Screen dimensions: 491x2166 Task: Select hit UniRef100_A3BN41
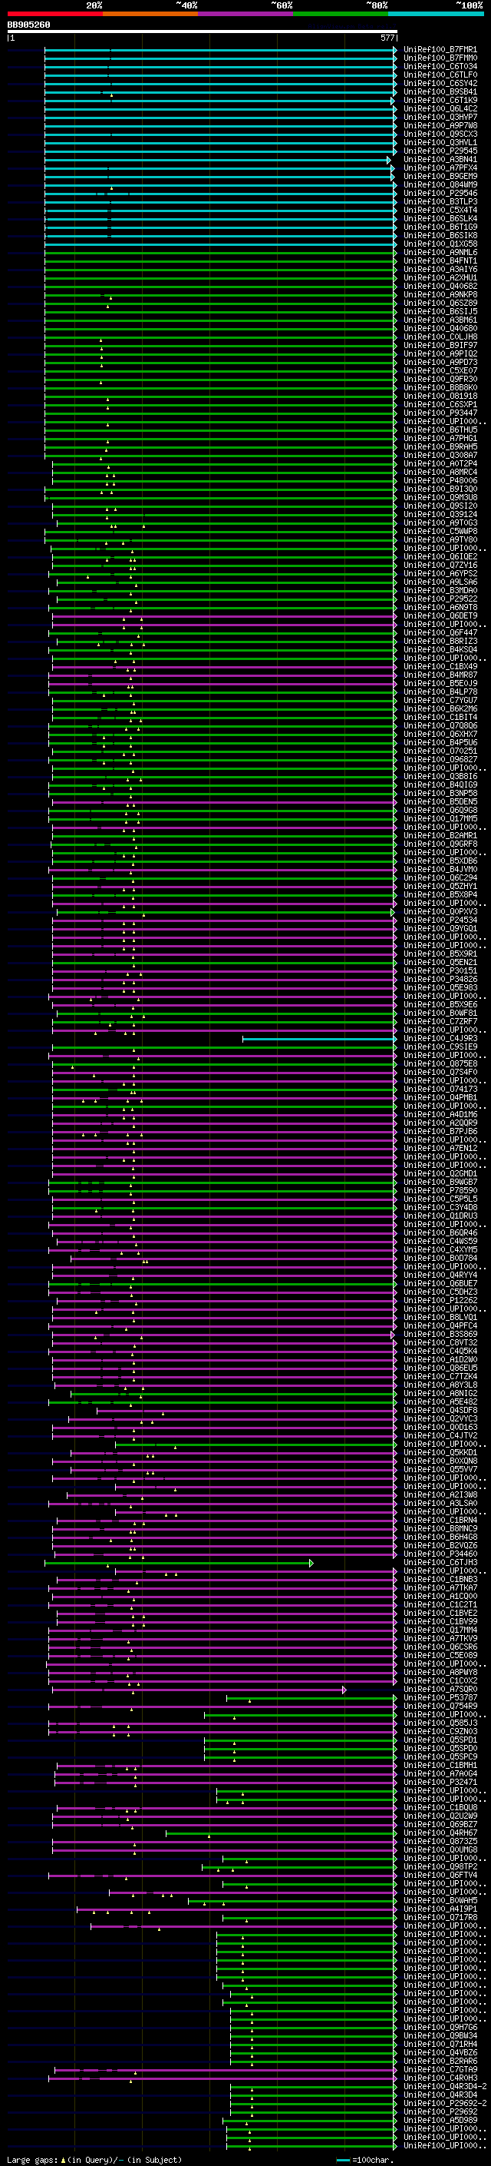(x=440, y=160)
